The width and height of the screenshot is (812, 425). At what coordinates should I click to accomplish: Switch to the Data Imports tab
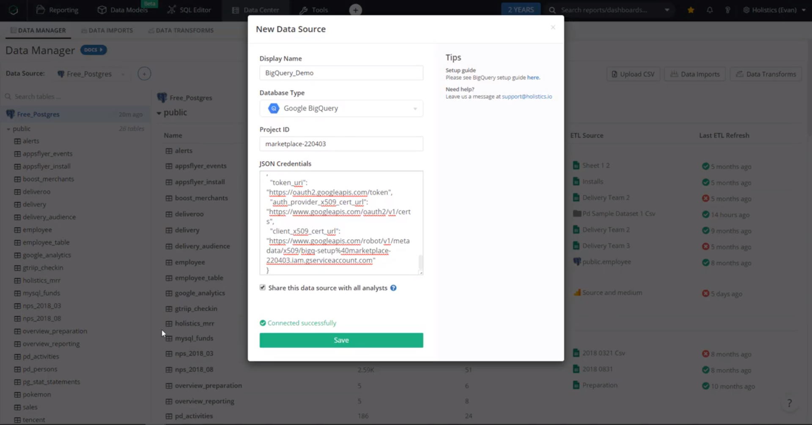(x=107, y=30)
